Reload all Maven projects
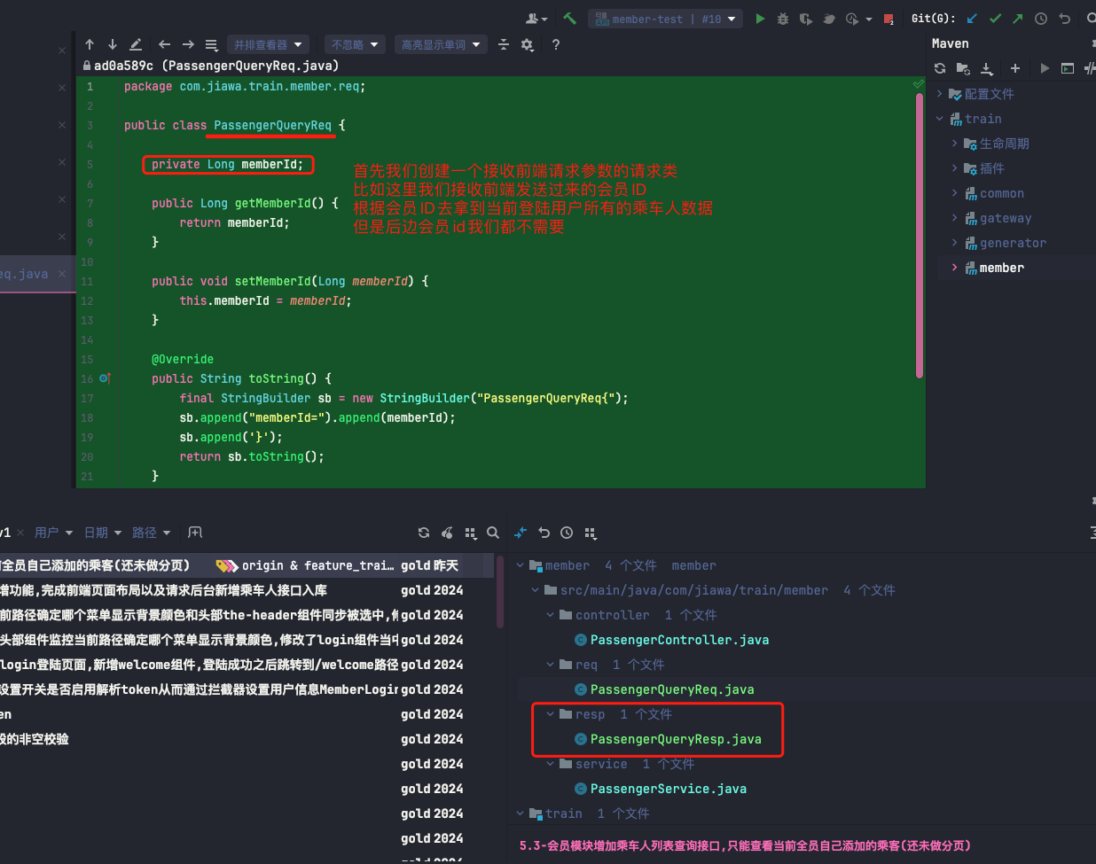Image resolution: width=1096 pixels, height=864 pixels. point(940,68)
